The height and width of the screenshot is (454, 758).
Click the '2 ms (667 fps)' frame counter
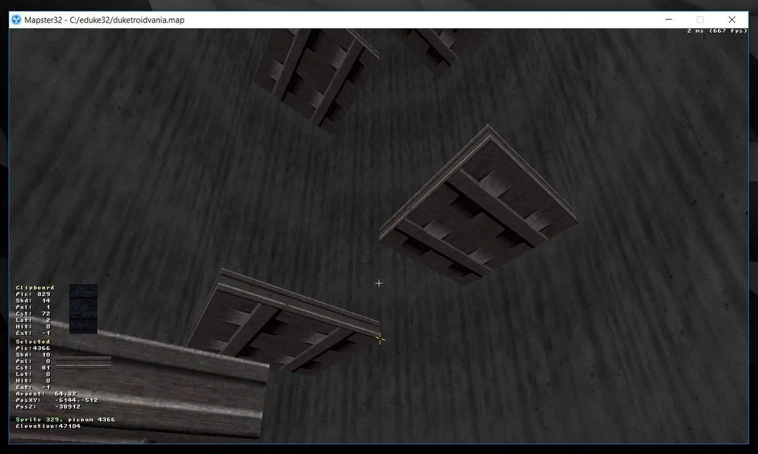coord(717,31)
